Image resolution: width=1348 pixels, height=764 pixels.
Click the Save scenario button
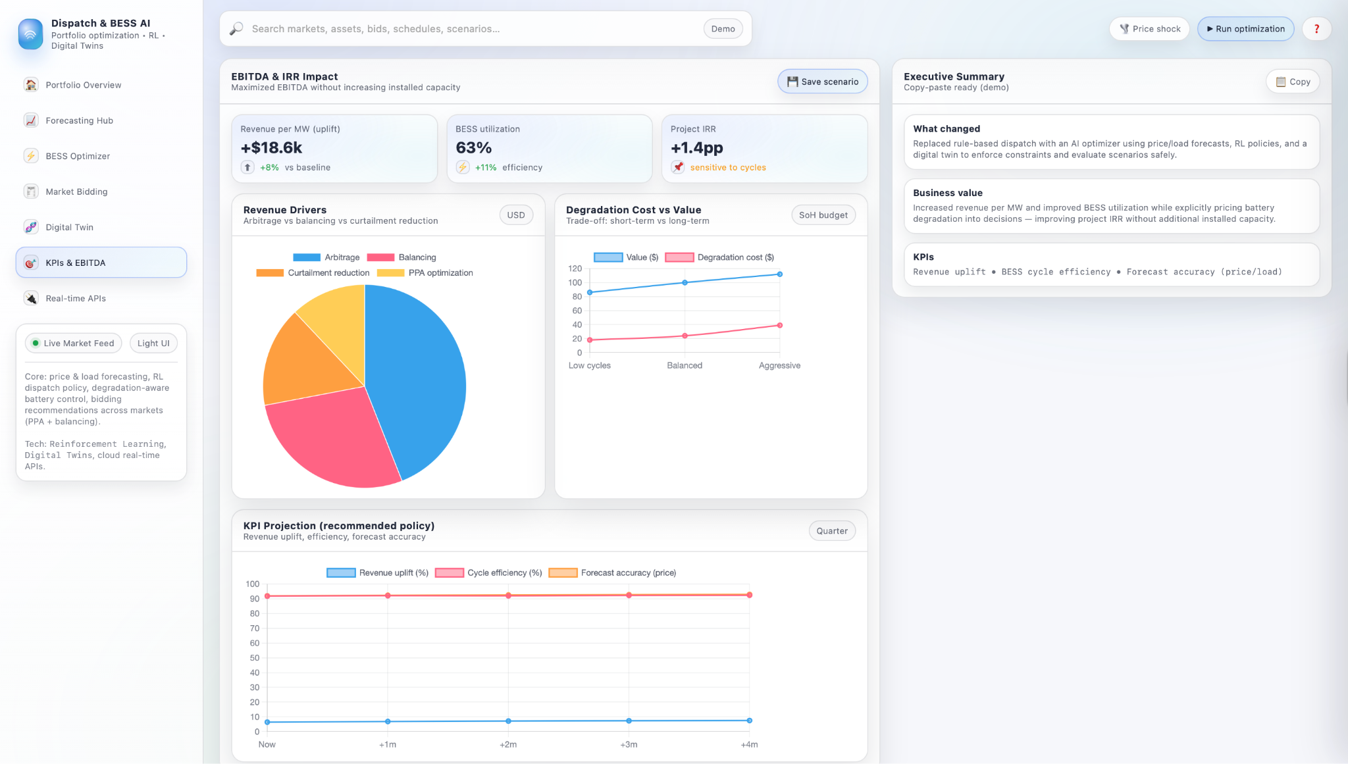point(823,82)
